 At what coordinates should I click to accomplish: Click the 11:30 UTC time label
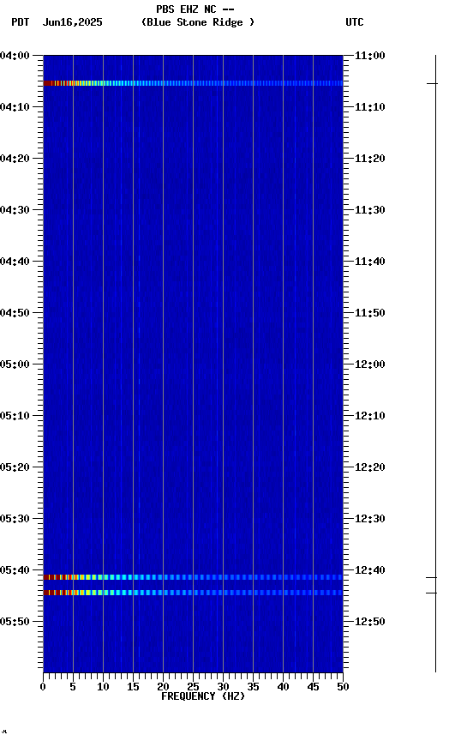[370, 210]
